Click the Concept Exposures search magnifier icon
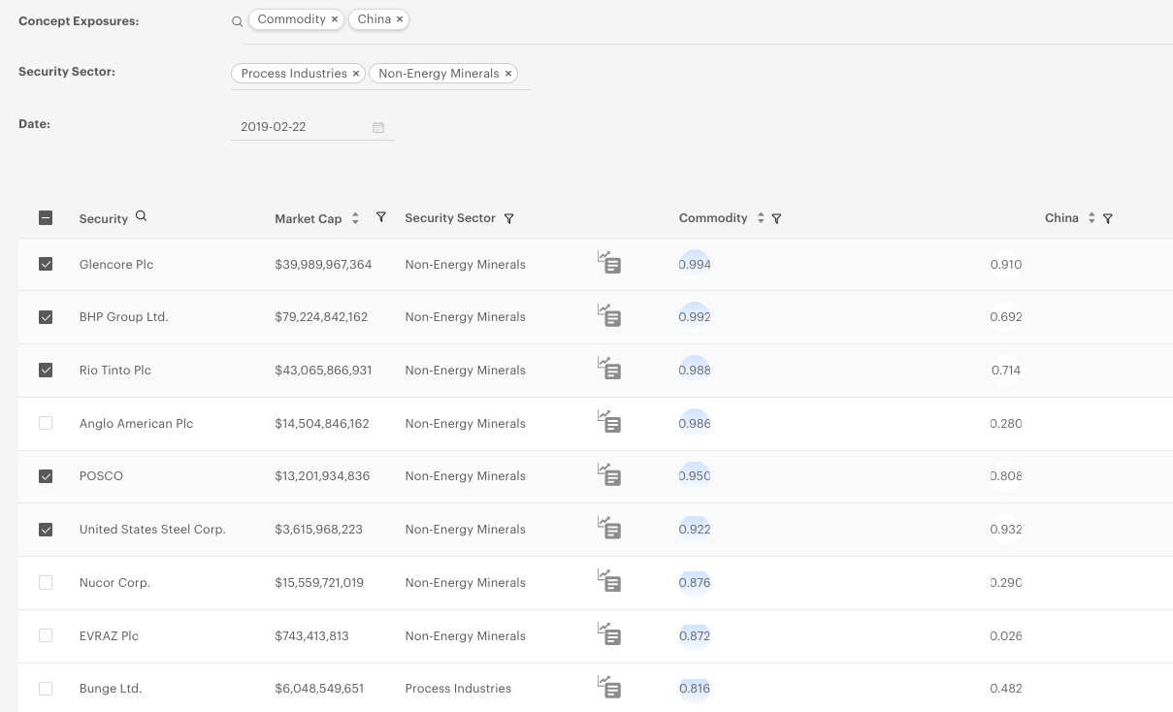Screen dimensions: 1173x712 point(237,21)
